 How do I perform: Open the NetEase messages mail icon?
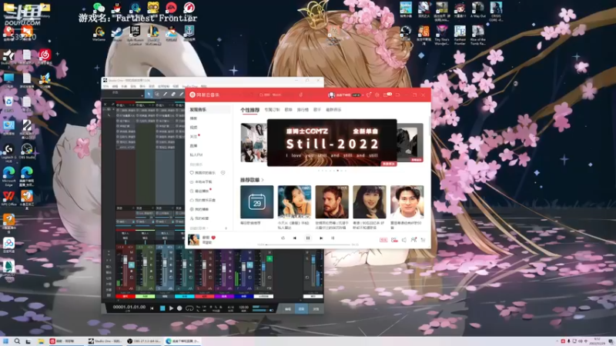point(387,95)
